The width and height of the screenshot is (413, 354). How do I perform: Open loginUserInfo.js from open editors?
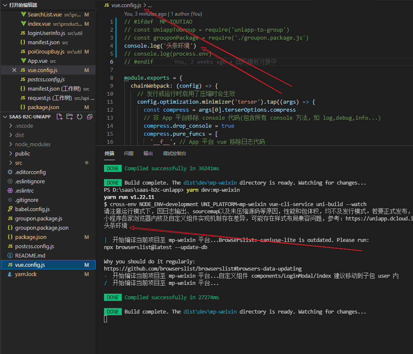[x=48, y=33]
